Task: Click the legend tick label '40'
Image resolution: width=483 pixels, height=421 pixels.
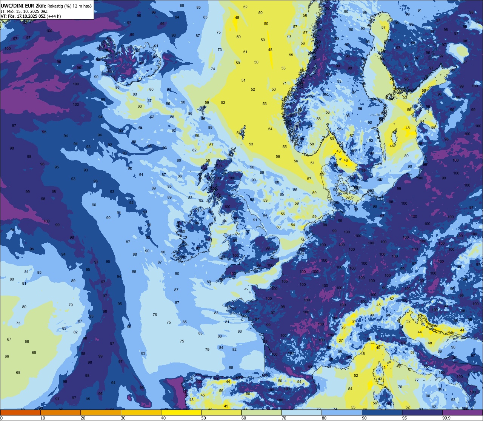Action: (x=163, y=418)
